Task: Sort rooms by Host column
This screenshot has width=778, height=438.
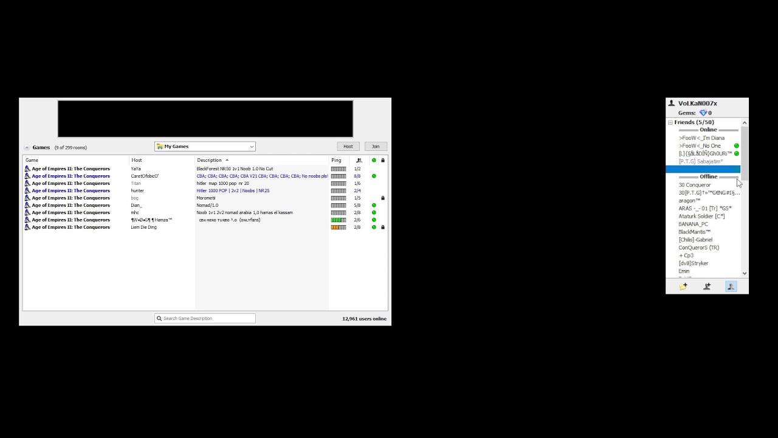Action: (x=137, y=160)
